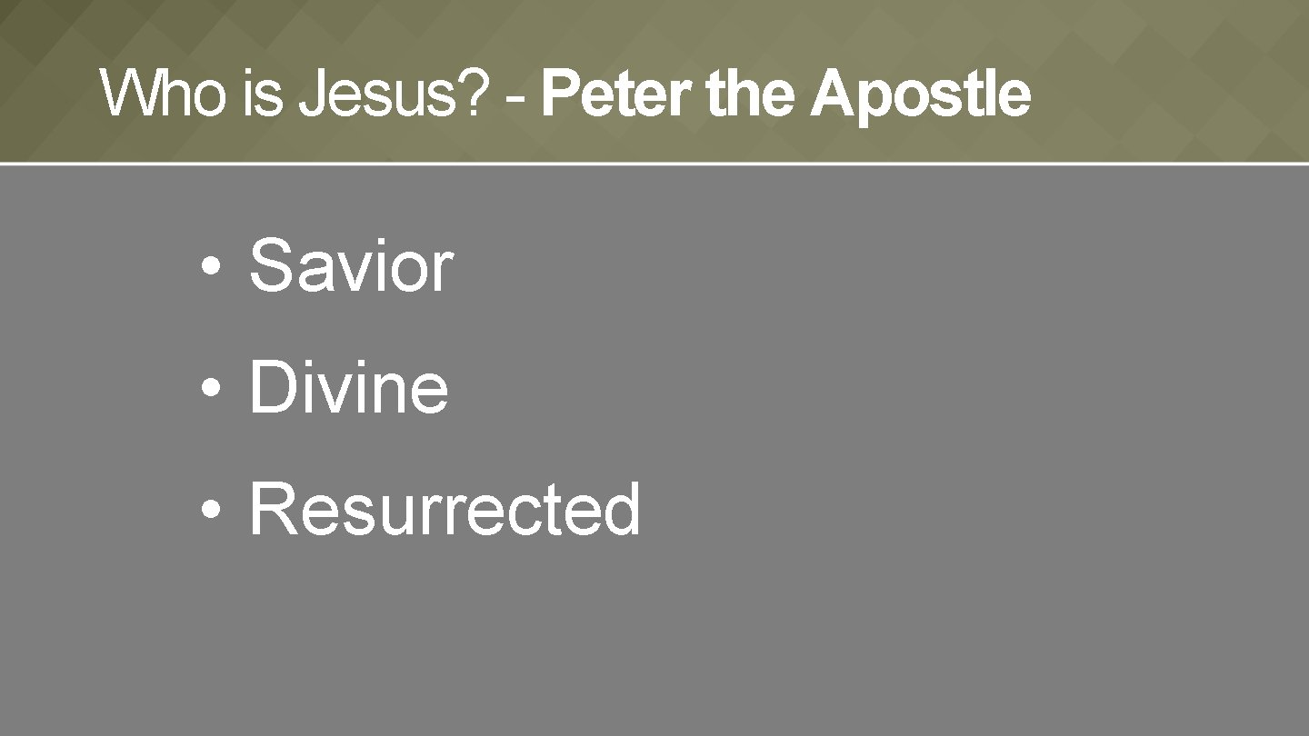
Task: Click the dash separating the title parts
Action: click(x=516, y=98)
